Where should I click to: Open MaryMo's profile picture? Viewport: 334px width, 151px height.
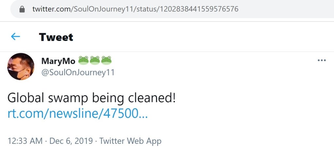tap(21, 66)
